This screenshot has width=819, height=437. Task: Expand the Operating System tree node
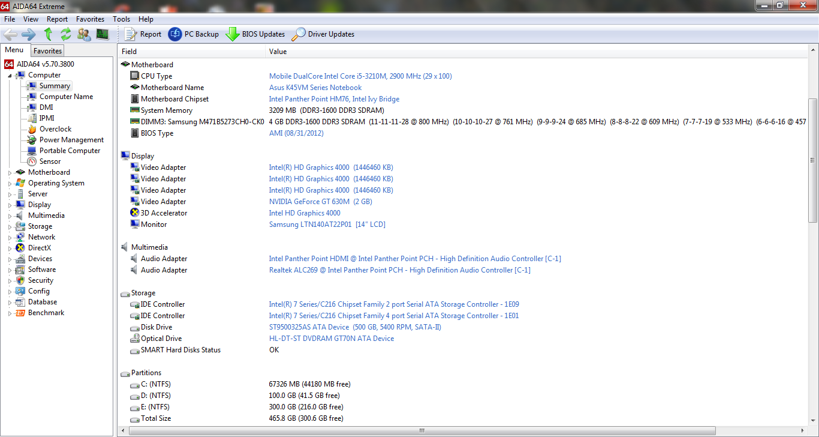click(x=10, y=184)
